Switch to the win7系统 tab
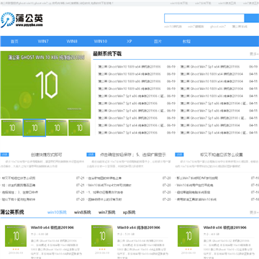This screenshot has height=259, width=259. click(106, 212)
